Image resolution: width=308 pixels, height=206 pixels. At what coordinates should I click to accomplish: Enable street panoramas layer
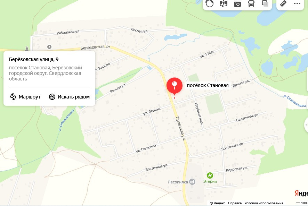(x=223, y=3)
